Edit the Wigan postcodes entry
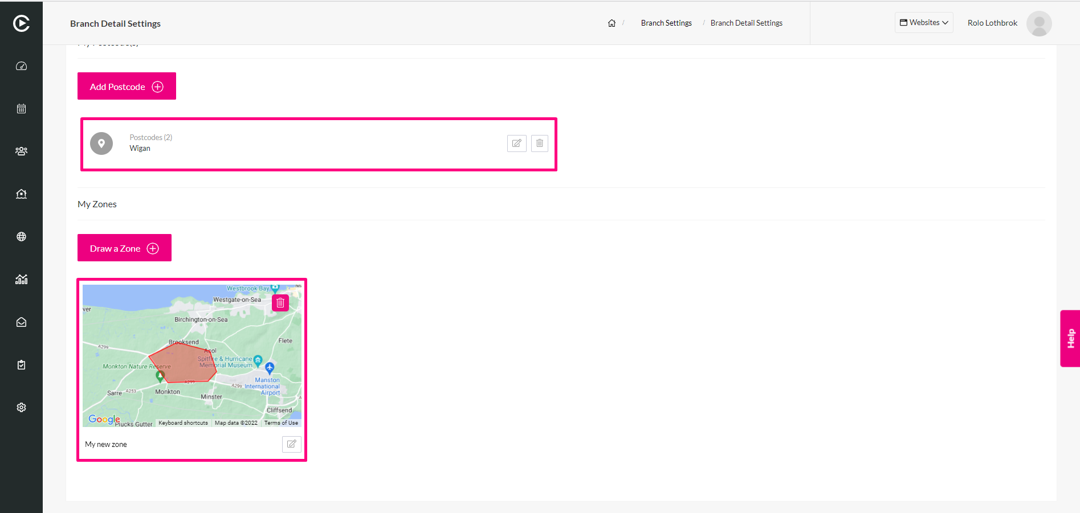 pyautogui.click(x=517, y=143)
